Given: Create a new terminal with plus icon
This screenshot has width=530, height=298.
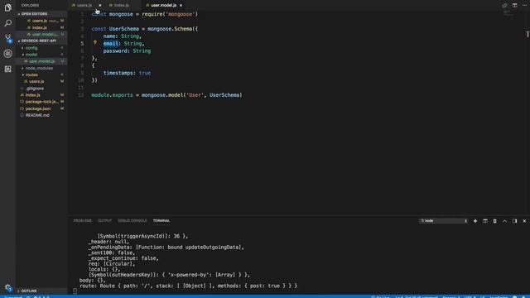Looking at the screenshot, I should tap(475, 221).
